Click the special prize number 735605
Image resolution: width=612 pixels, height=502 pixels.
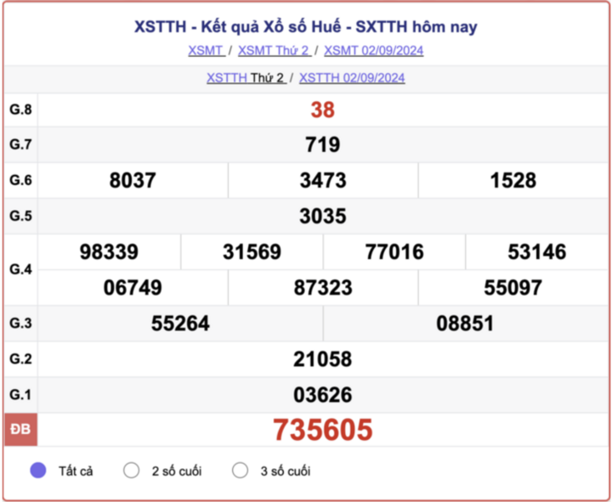click(322, 430)
